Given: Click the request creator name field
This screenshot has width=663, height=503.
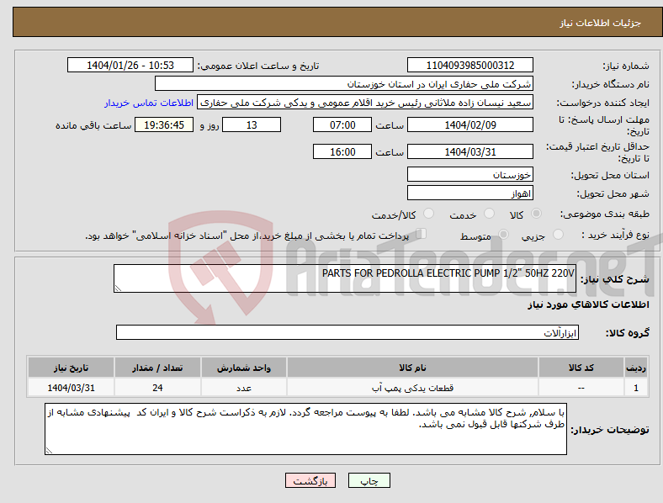Looking at the screenshot, I should (365, 103).
